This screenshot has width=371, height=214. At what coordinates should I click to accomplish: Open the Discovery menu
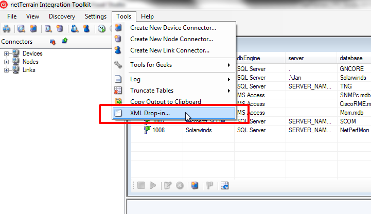62,16
